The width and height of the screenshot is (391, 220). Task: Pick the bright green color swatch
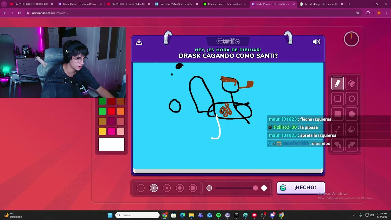click(x=102, y=111)
